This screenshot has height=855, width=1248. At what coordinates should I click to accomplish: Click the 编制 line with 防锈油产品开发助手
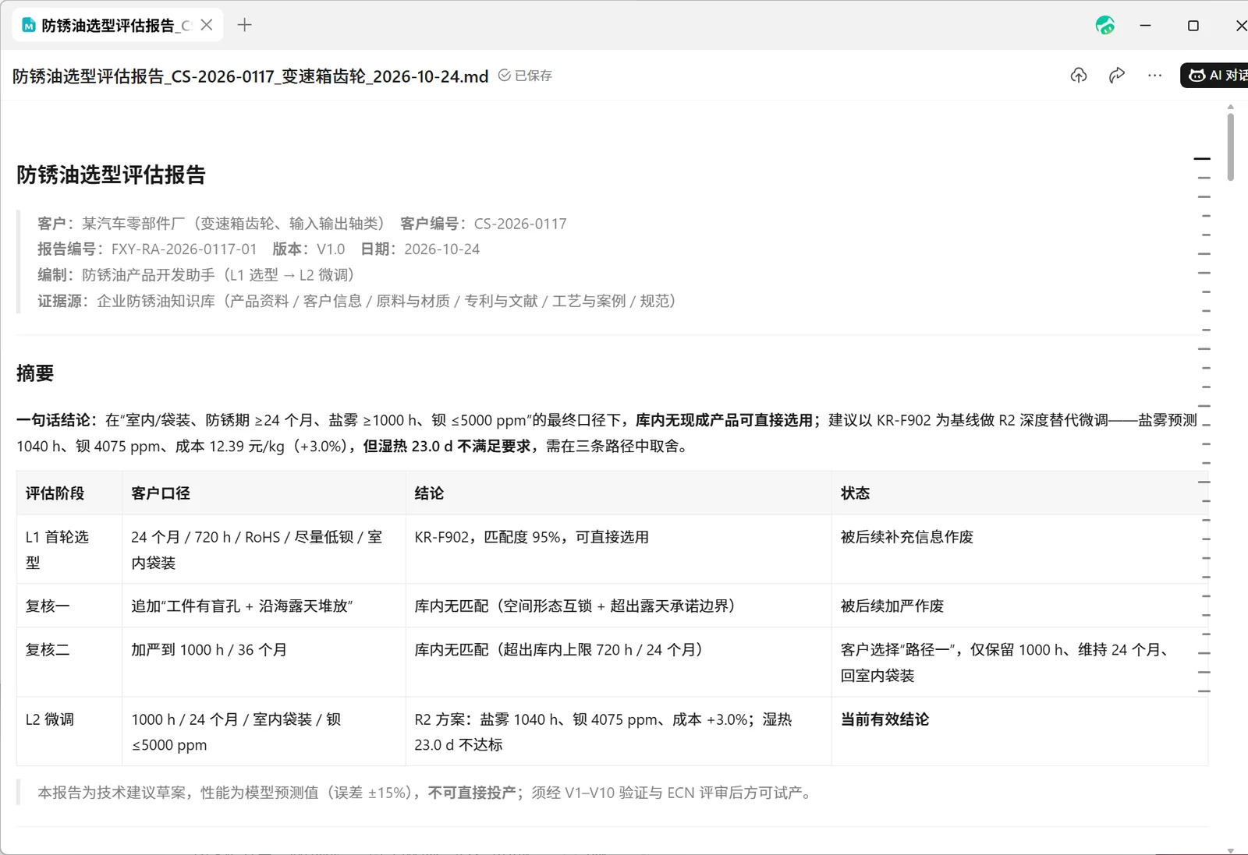tap(198, 275)
